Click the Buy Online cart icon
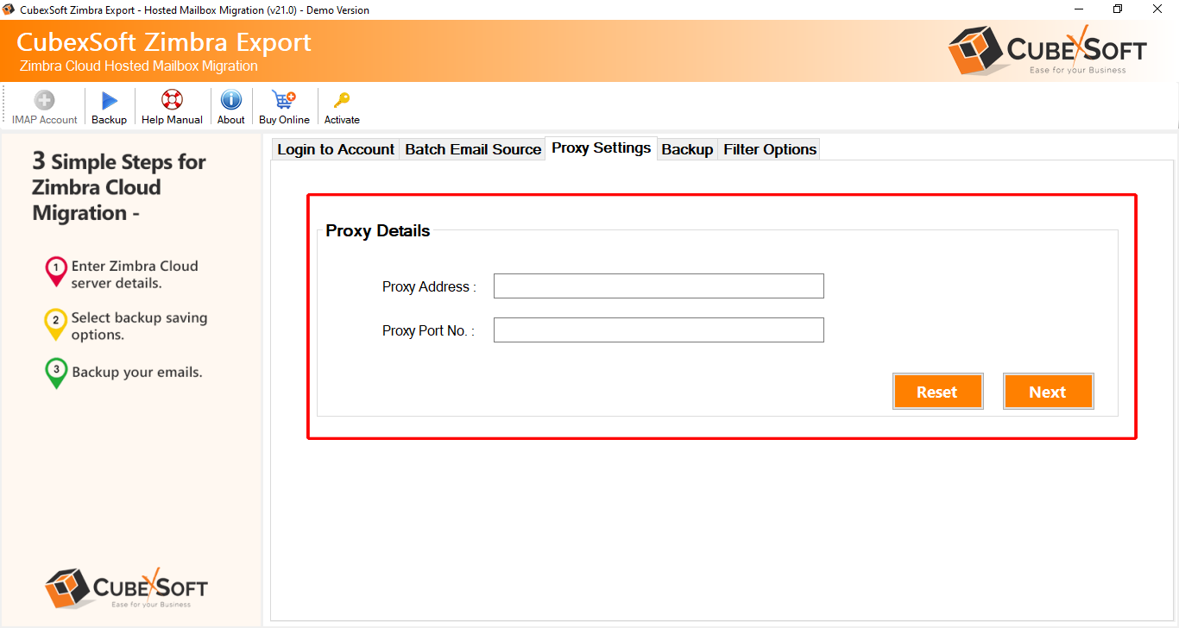Screen dimensions: 1179x628 pyautogui.click(x=284, y=100)
